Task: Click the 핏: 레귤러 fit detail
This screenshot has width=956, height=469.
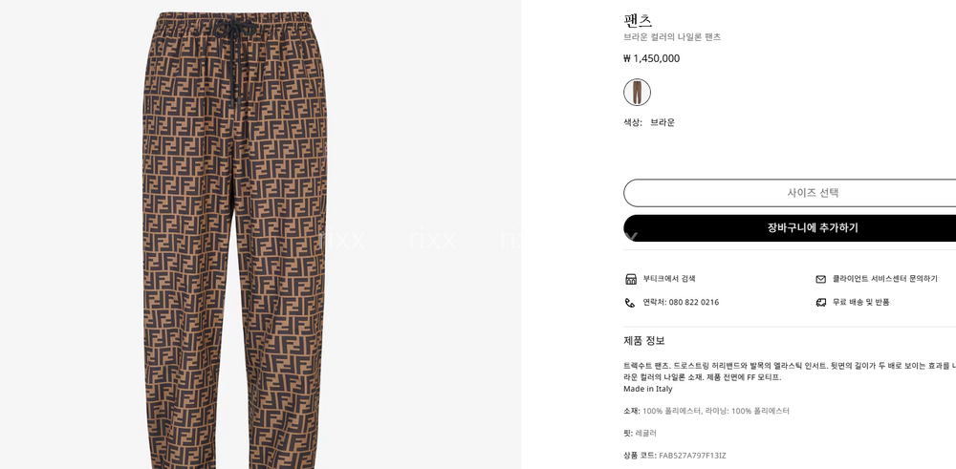Action: [640, 433]
